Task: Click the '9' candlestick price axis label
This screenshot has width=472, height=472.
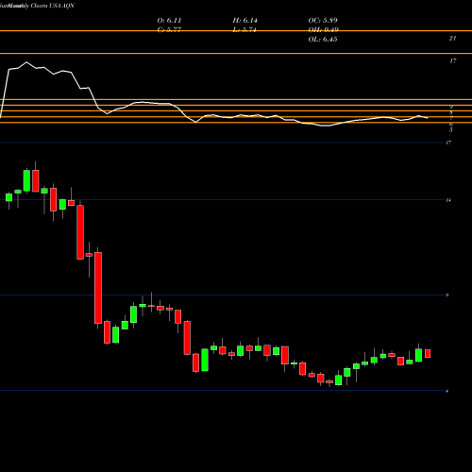Action: pyautogui.click(x=447, y=295)
